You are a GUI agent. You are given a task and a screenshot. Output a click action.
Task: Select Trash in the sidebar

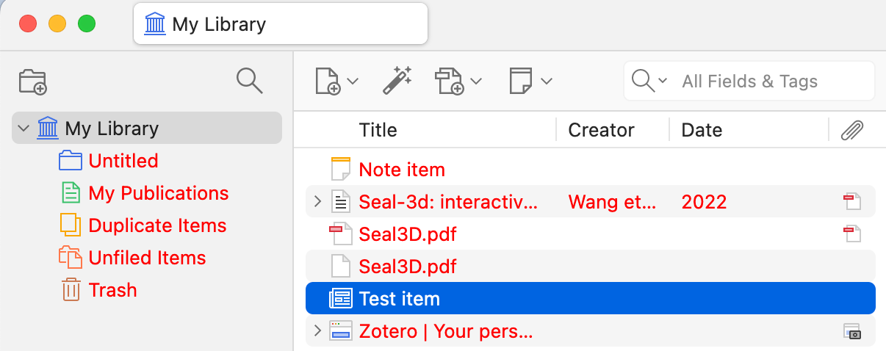[112, 290]
